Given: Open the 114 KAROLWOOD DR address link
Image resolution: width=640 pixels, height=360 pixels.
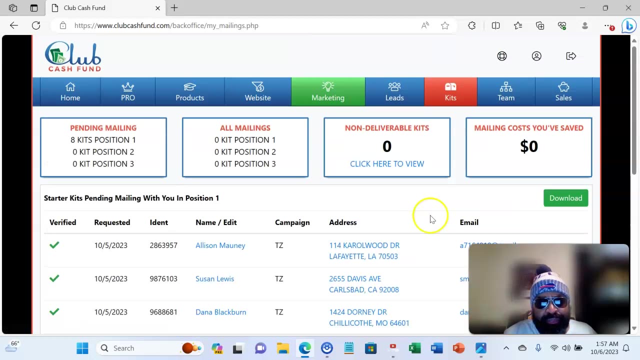Looking at the screenshot, I should [x=364, y=251].
